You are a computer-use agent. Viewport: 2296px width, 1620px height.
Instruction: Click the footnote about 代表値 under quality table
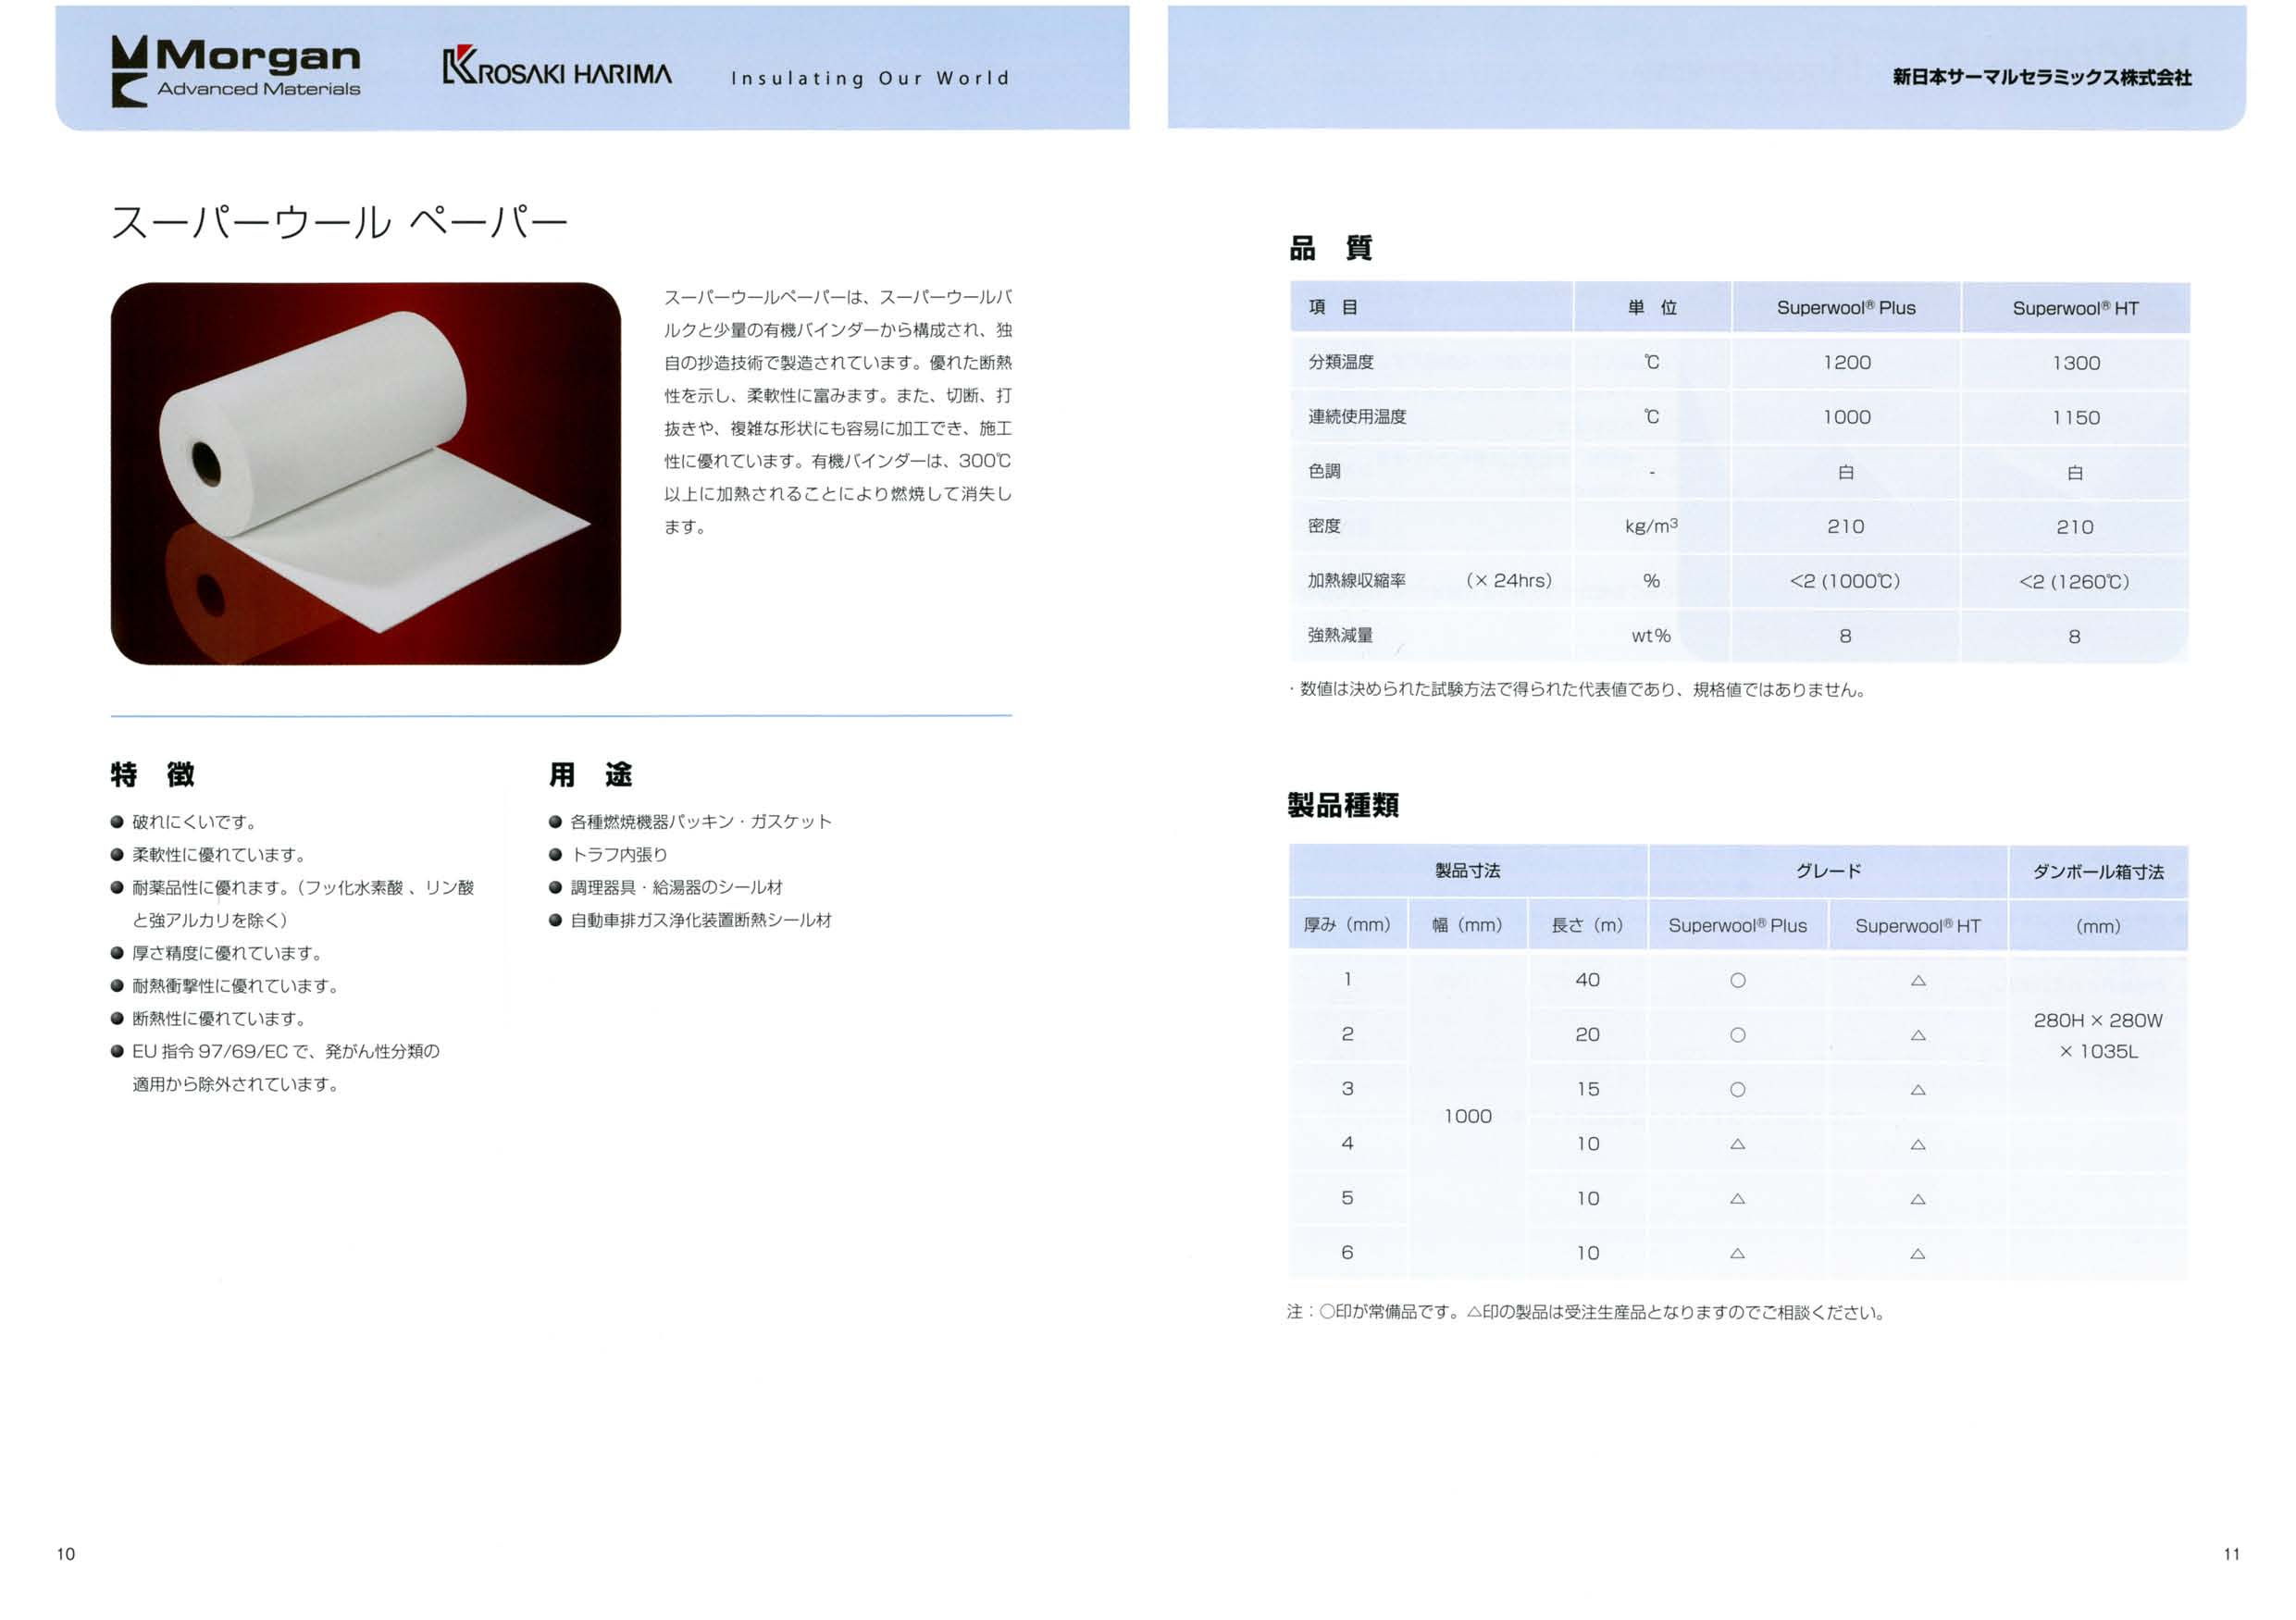tap(1577, 690)
